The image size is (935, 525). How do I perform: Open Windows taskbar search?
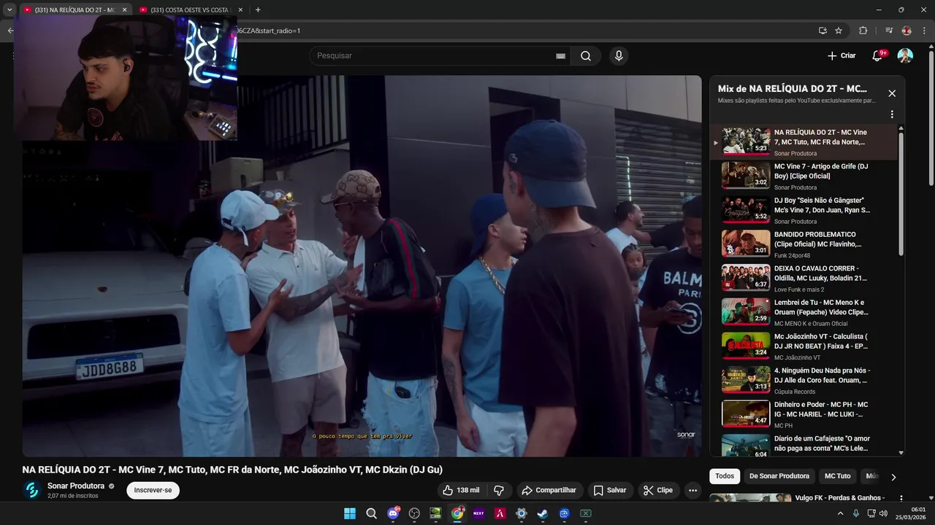tap(371, 513)
